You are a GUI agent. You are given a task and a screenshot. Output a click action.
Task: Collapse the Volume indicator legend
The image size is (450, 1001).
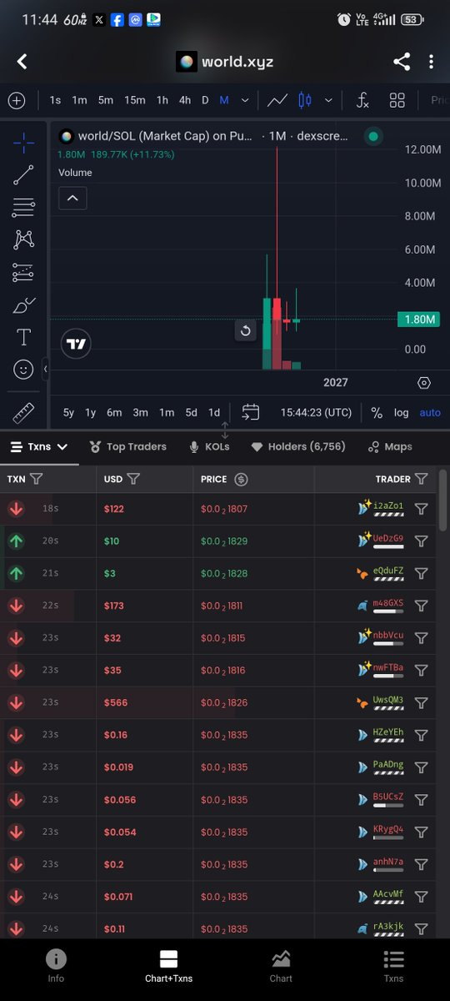pos(72,198)
